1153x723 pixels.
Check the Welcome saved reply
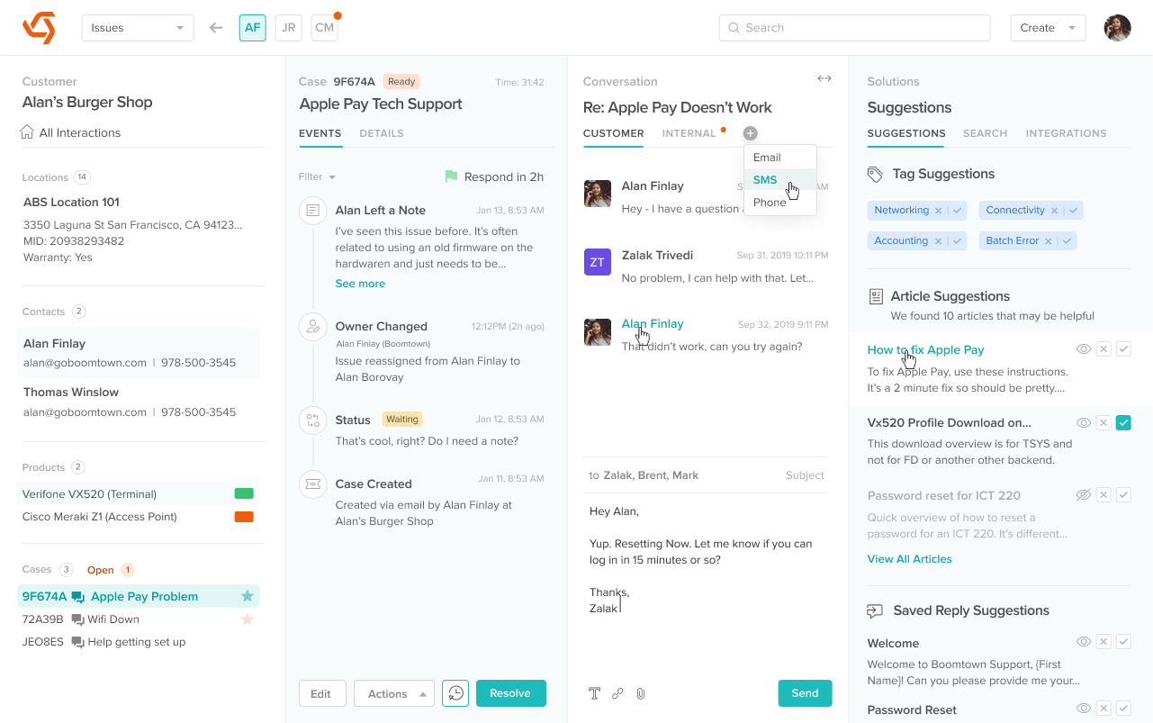coord(1123,642)
